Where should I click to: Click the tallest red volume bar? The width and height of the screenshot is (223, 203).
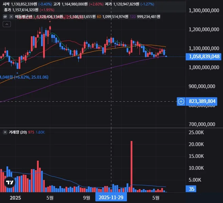[131, 166]
